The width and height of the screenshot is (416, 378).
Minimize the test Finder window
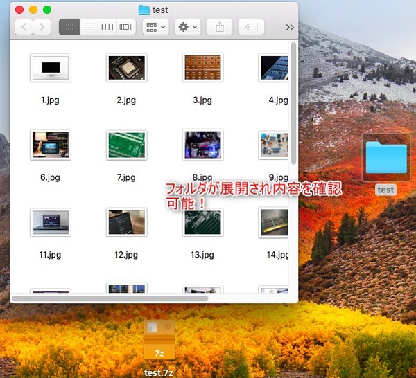[33, 10]
